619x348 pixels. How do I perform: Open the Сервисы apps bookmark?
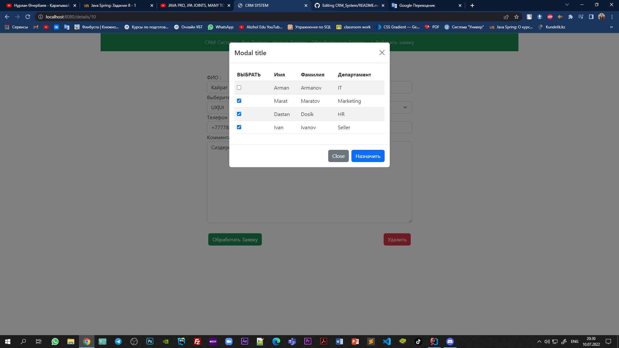16,27
